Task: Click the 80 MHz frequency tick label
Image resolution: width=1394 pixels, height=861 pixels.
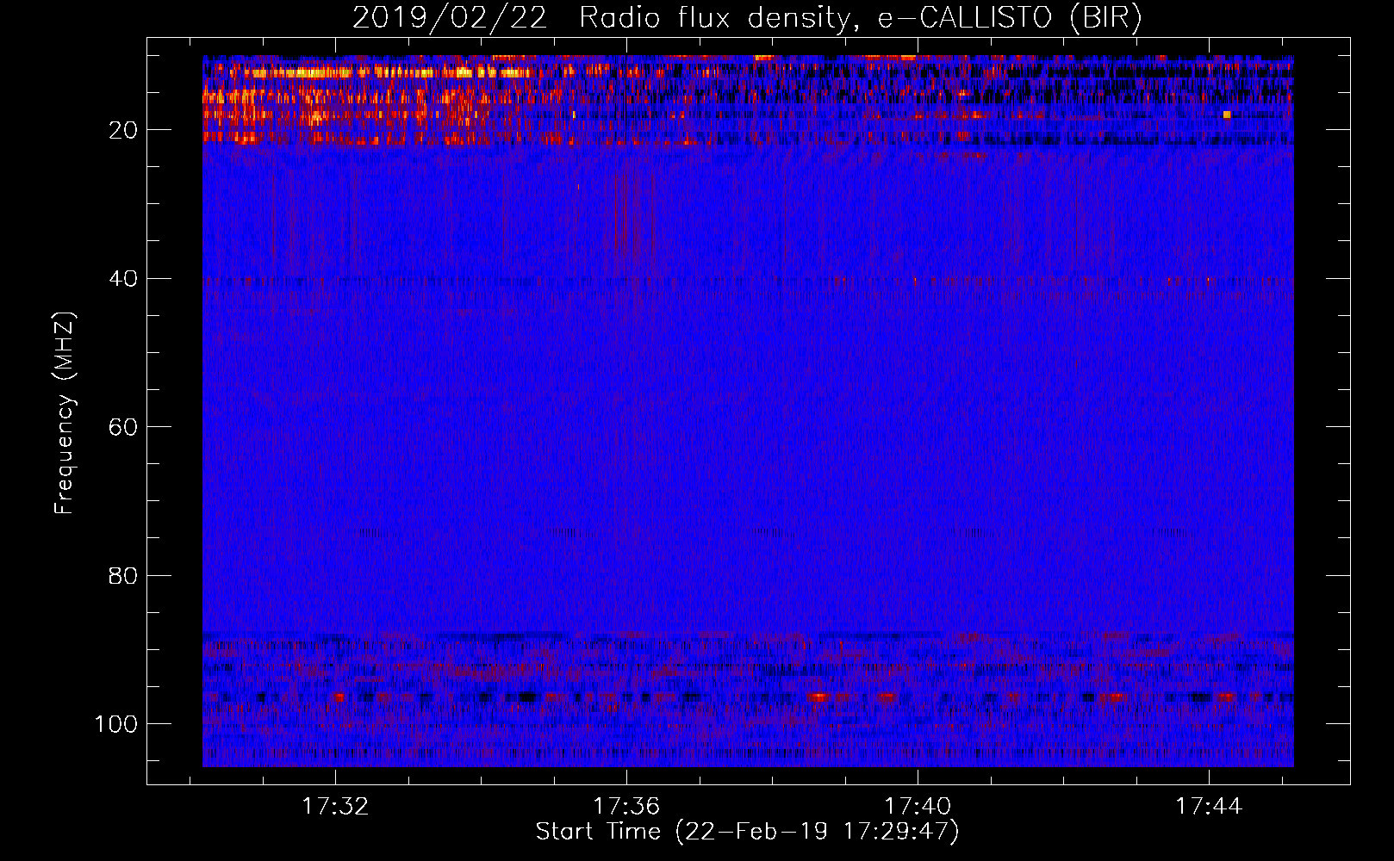Action: (x=123, y=575)
